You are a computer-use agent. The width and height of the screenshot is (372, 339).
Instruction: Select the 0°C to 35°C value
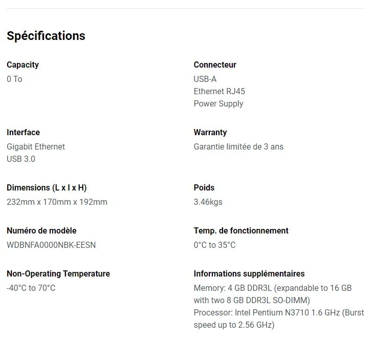click(x=214, y=245)
